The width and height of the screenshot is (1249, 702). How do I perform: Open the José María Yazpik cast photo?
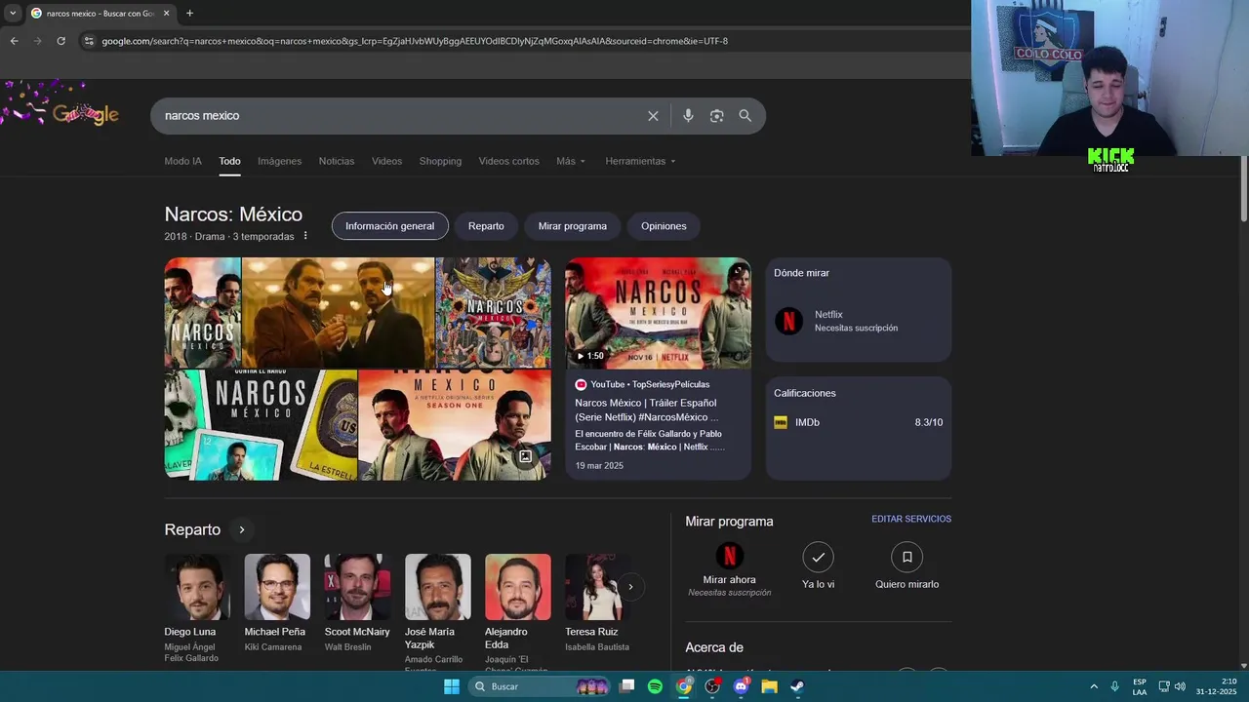(x=437, y=587)
